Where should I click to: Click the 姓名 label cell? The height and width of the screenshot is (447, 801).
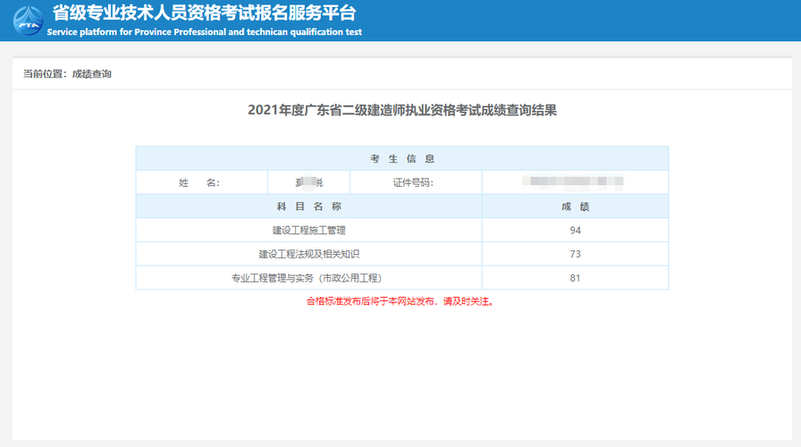coord(202,182)
